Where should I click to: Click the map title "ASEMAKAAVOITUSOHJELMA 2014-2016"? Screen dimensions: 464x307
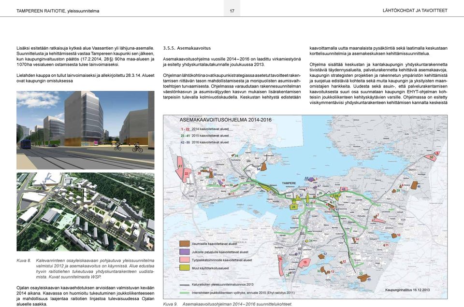click(x=226, y=120)
